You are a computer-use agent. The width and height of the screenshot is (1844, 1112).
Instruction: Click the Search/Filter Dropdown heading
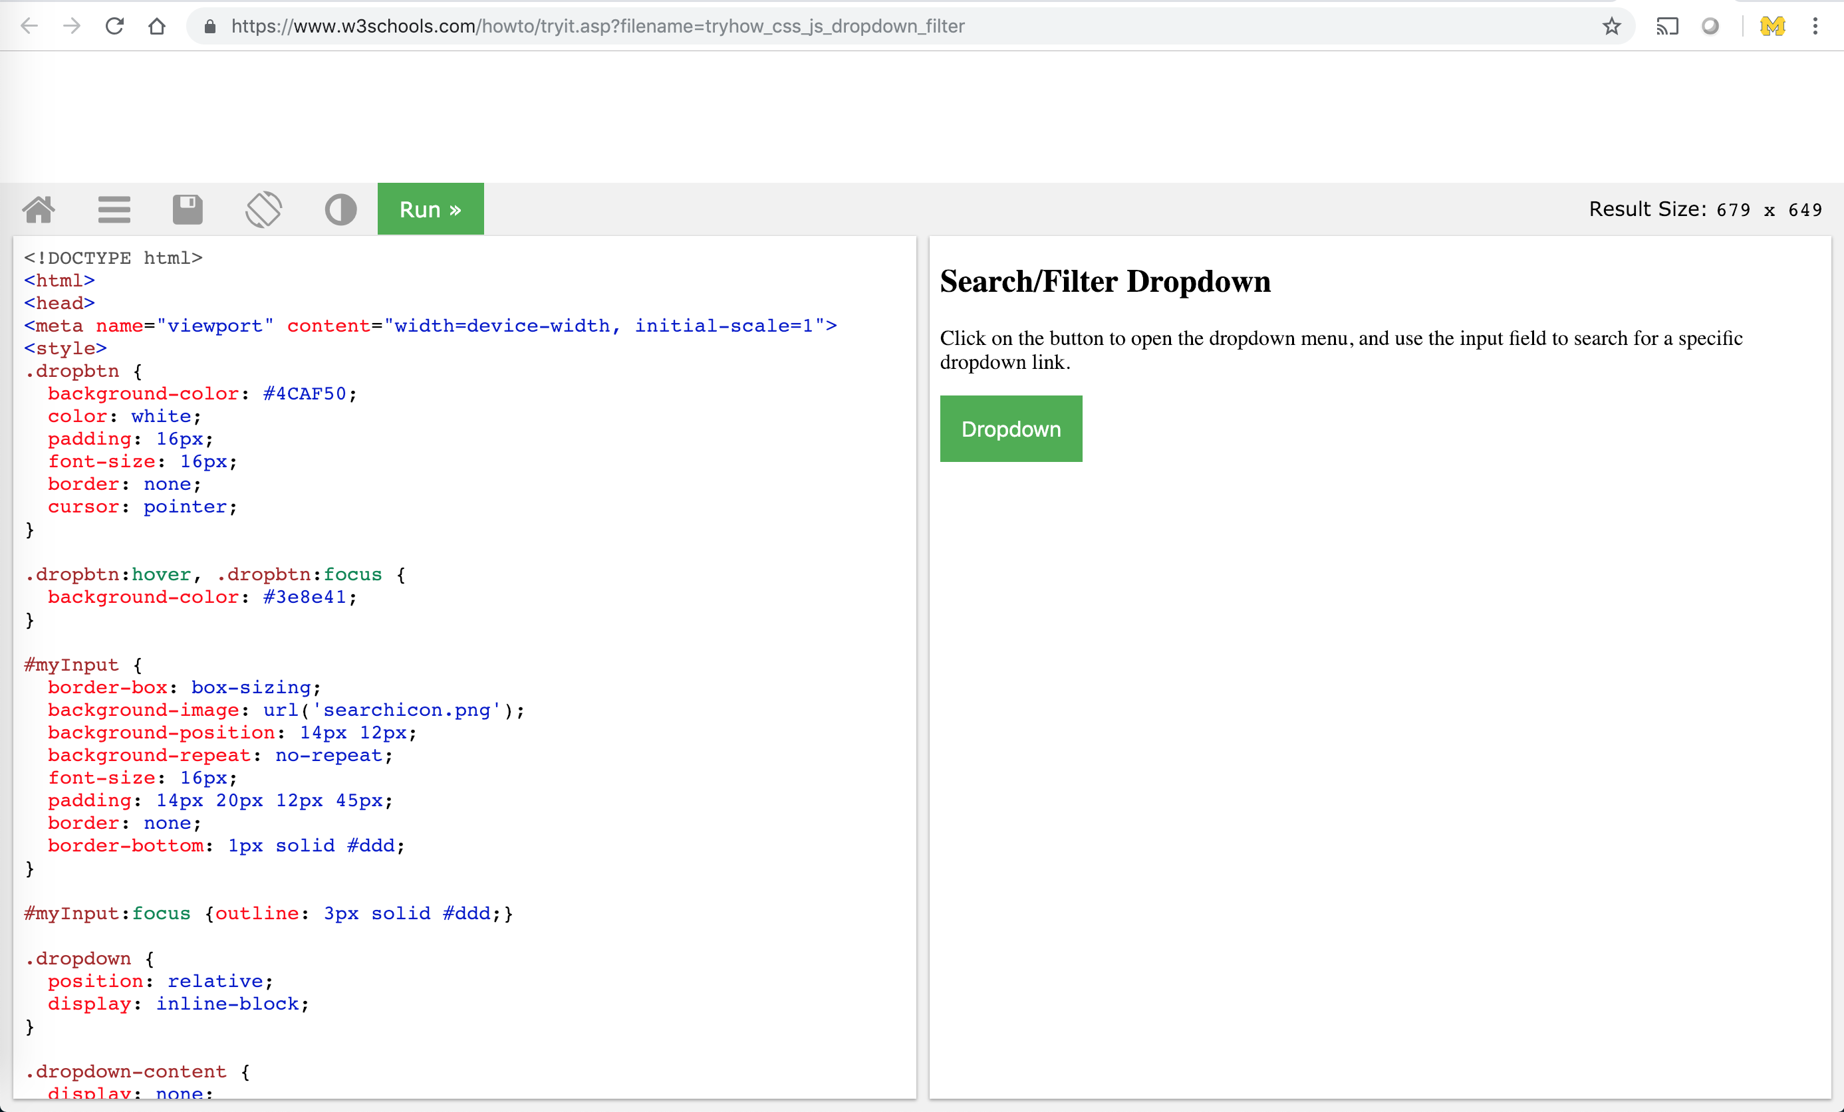(1105, 281)
